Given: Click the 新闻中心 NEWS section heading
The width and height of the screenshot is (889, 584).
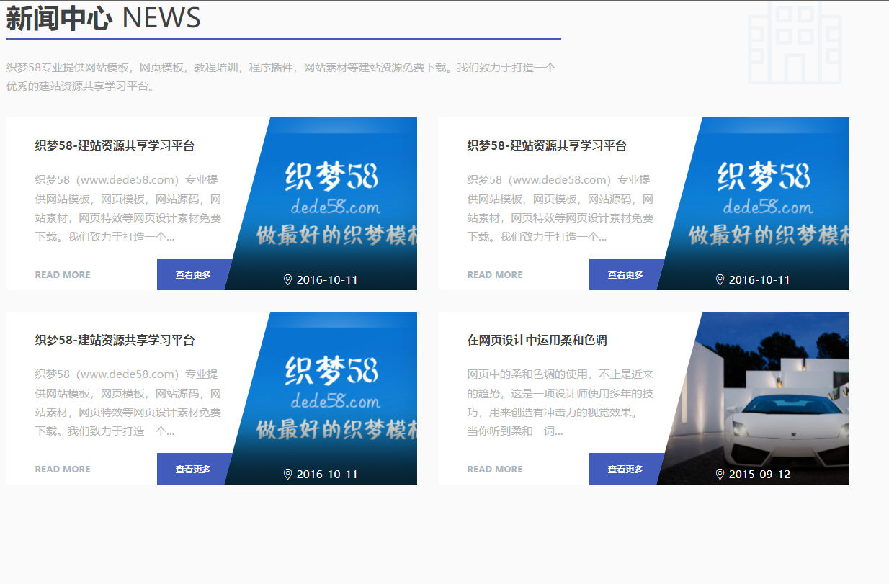Looking at the screenshot, I should tap(103, 18).
